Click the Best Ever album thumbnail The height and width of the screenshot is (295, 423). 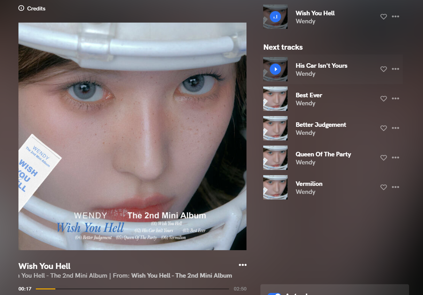click(x=275, y=99)
